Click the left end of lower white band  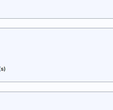click(x=2, y=87)
